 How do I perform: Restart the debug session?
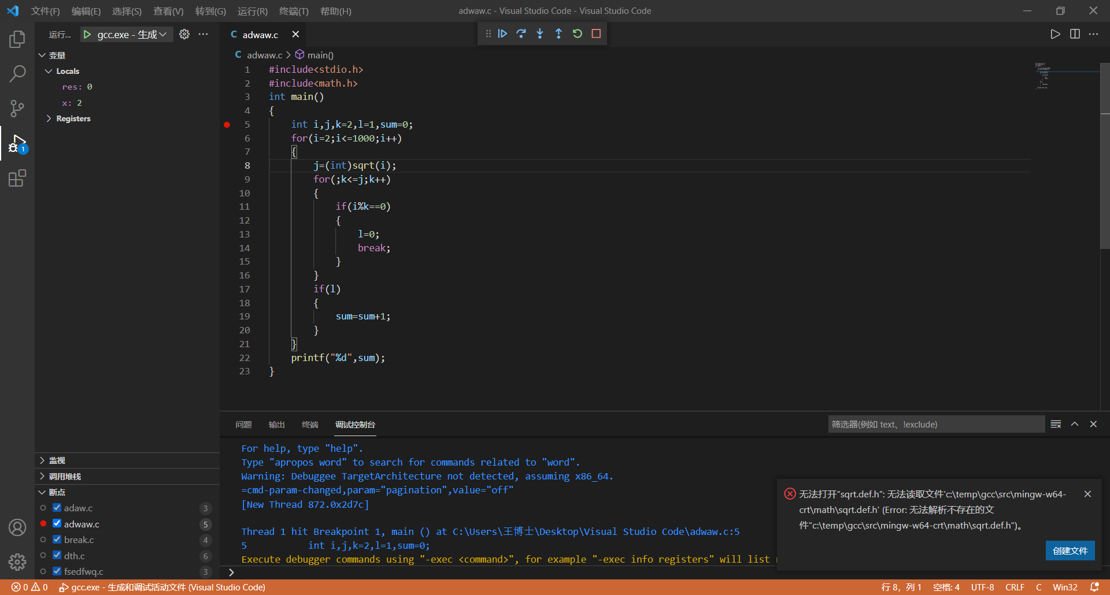click(x=577, y=34)
